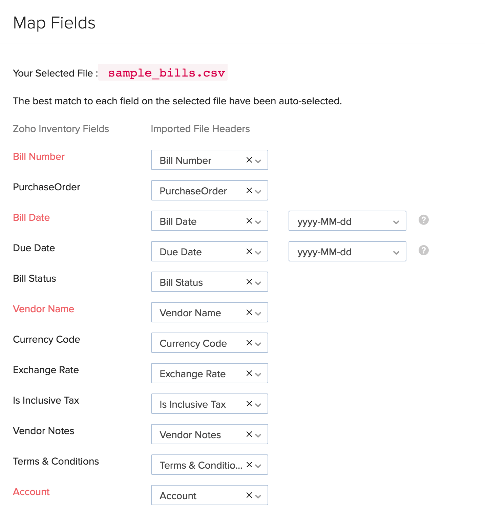Open the Is Inclusive Tax dropdown
The height and width of the screenshot is (512, 485).
tap(258, 404)
